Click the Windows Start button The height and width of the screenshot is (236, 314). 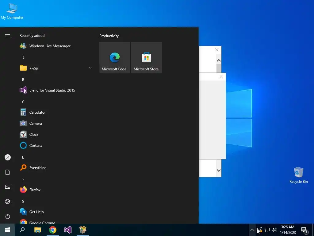(x=7, y=230)
